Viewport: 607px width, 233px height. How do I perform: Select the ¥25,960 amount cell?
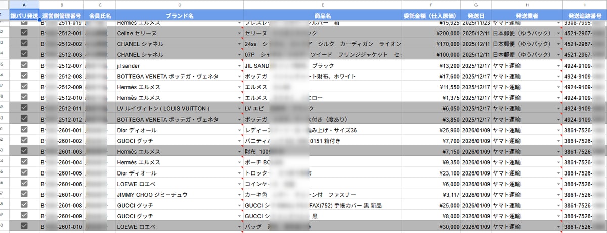431,130
